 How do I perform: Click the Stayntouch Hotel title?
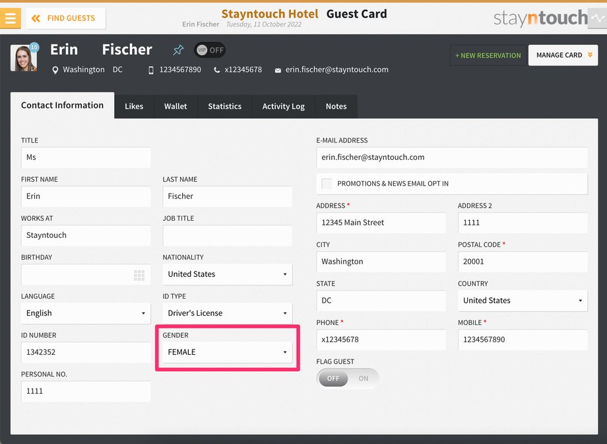[270, 14]
